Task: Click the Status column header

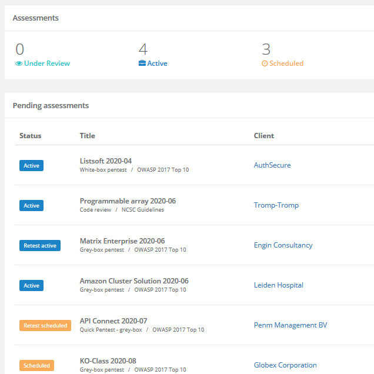Action: coord(31,136)
